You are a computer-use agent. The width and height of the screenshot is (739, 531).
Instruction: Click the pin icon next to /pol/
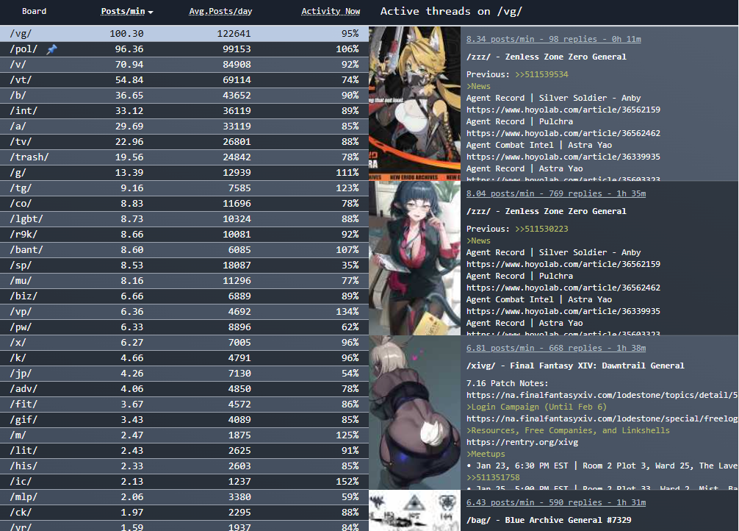tap(52, 49)
